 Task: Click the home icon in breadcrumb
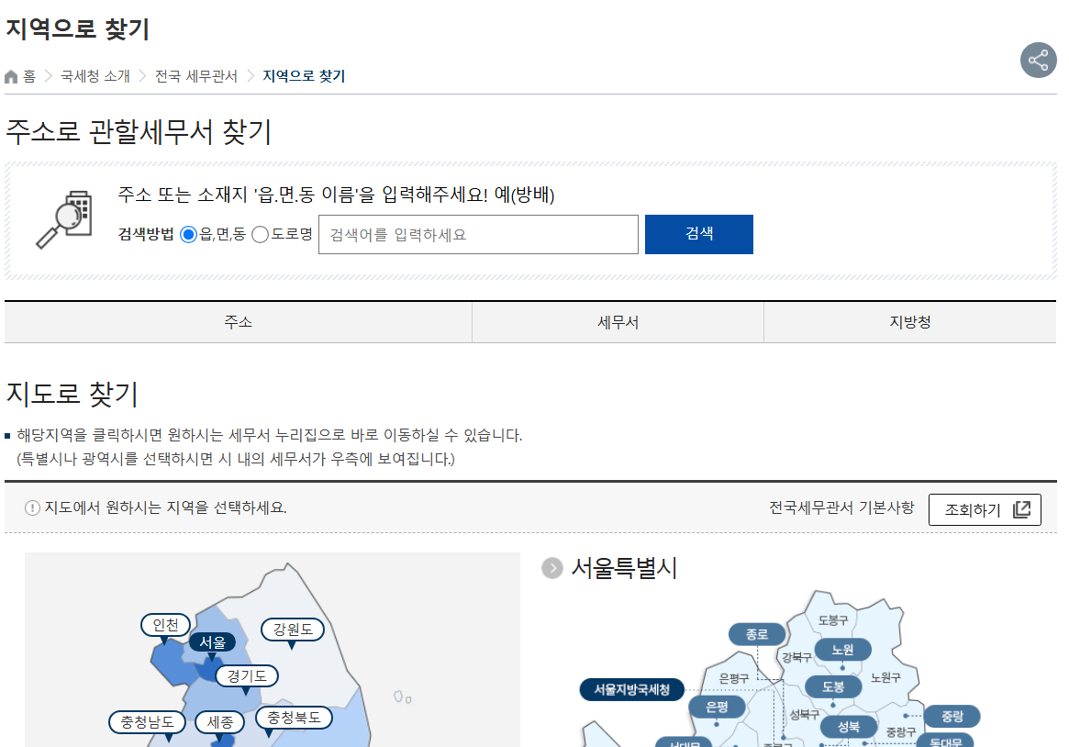click(11, 76)
